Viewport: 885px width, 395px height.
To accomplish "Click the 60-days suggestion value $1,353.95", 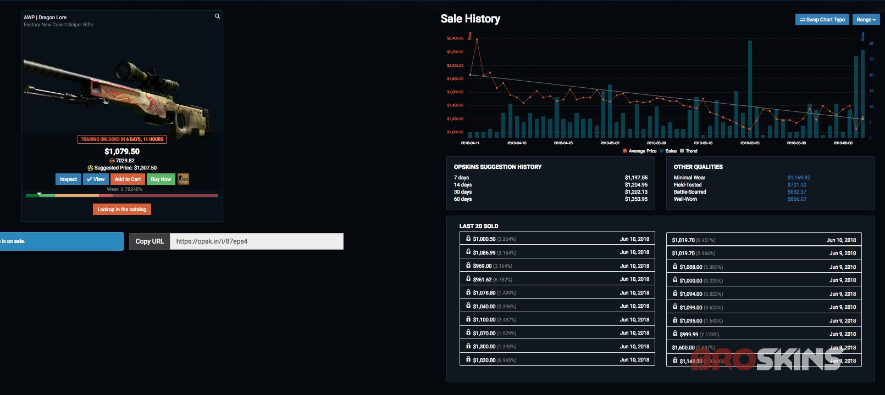I will coord(636,199).
